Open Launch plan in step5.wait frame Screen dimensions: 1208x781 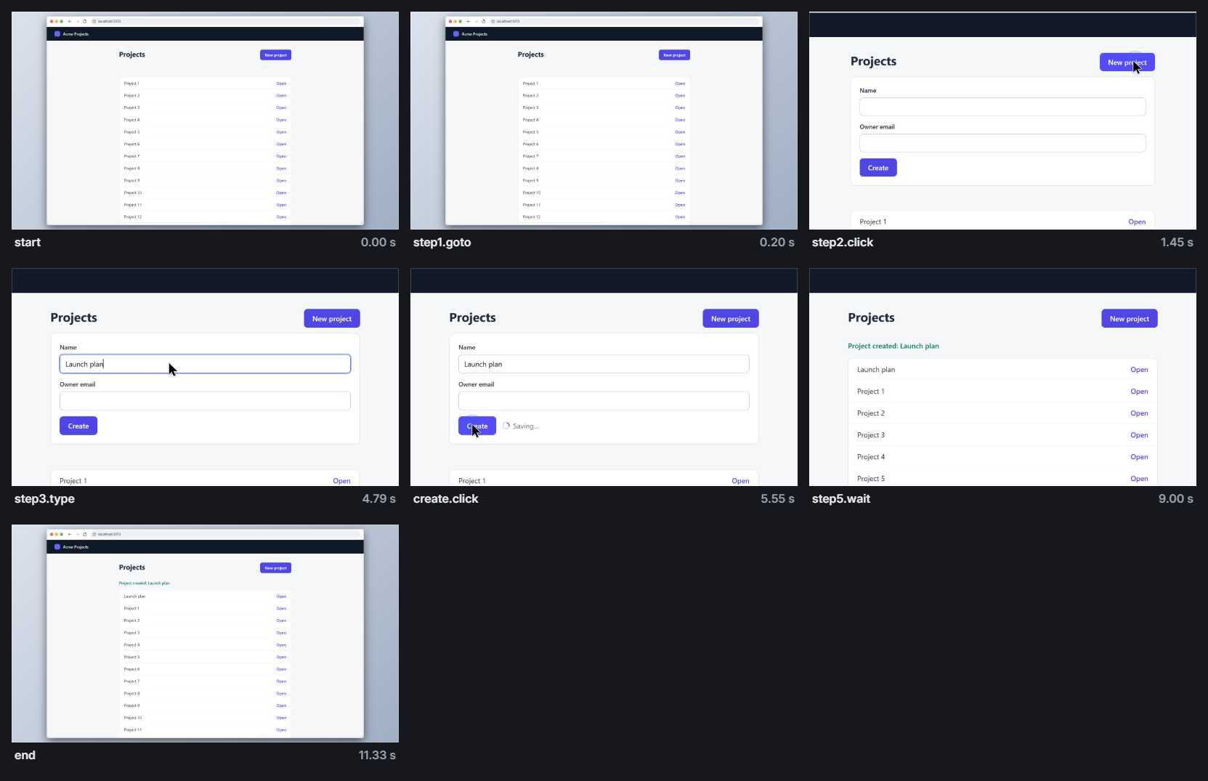pos(1139,370)
